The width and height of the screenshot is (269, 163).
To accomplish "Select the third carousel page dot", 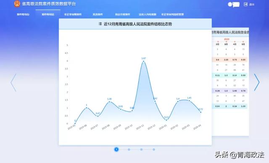I will click(x=141, y=150).
